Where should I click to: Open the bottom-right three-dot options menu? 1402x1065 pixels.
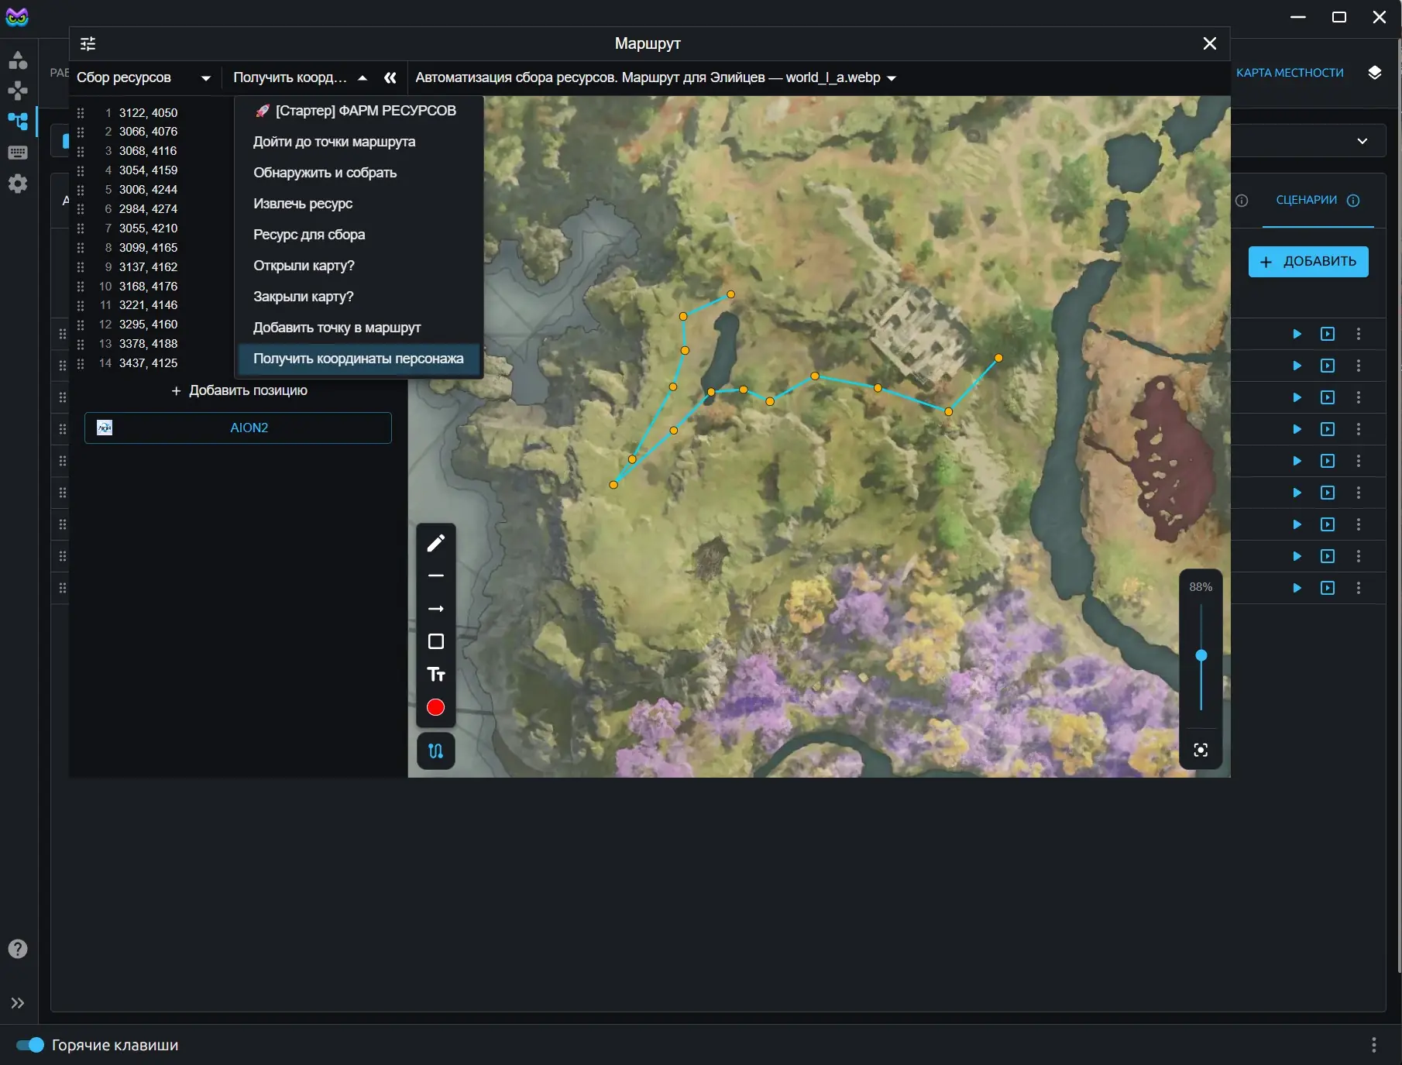click(1374, 1045)
